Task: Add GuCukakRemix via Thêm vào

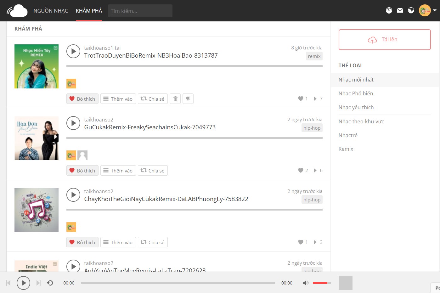Action: pyautogui.click(x=118, y=171)
